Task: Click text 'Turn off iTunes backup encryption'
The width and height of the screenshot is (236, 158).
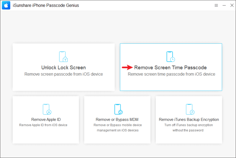Action: pyautogui.click(x=189, y=125)
